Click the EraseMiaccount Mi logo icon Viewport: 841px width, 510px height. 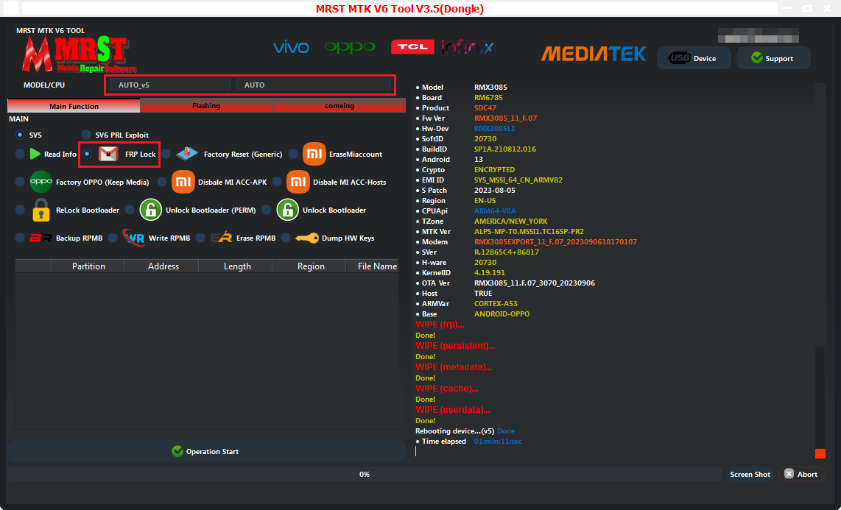point(314,155)
